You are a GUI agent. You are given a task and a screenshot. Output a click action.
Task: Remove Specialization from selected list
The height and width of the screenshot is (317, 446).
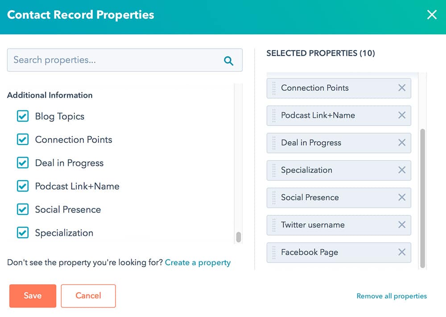(401, 170)
